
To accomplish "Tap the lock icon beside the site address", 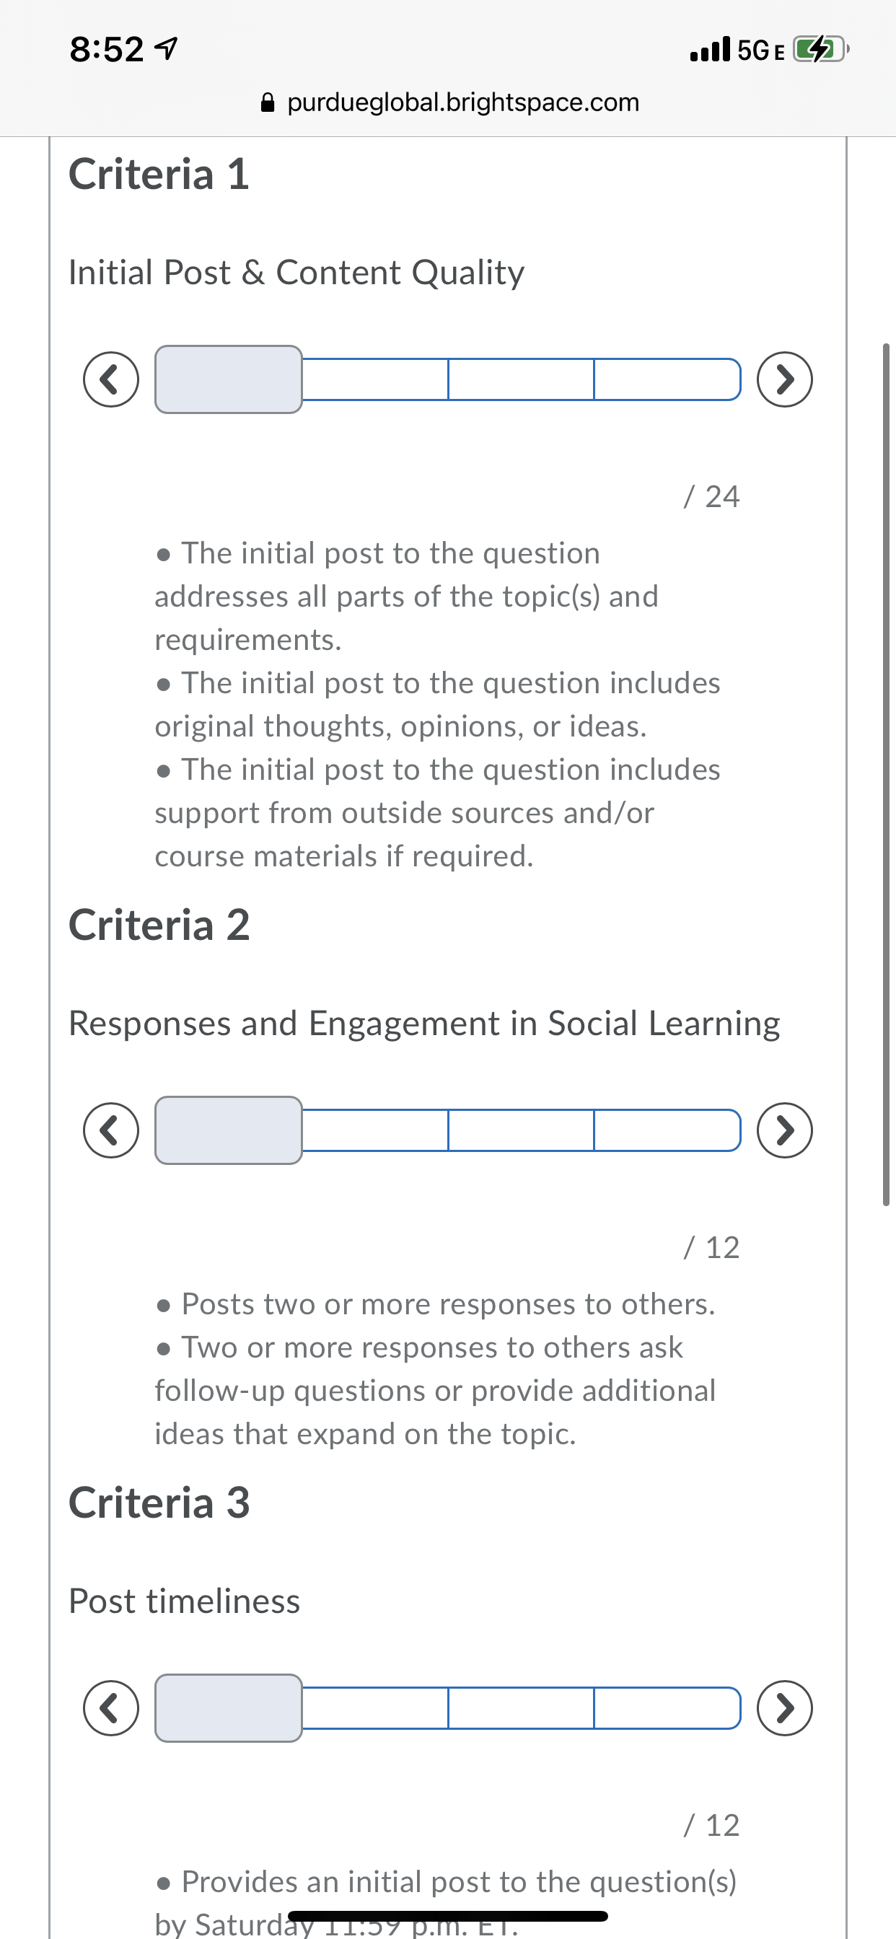I will point(268,102).
